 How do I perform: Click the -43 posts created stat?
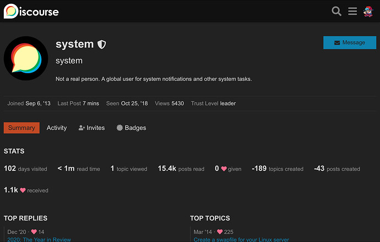337,169
